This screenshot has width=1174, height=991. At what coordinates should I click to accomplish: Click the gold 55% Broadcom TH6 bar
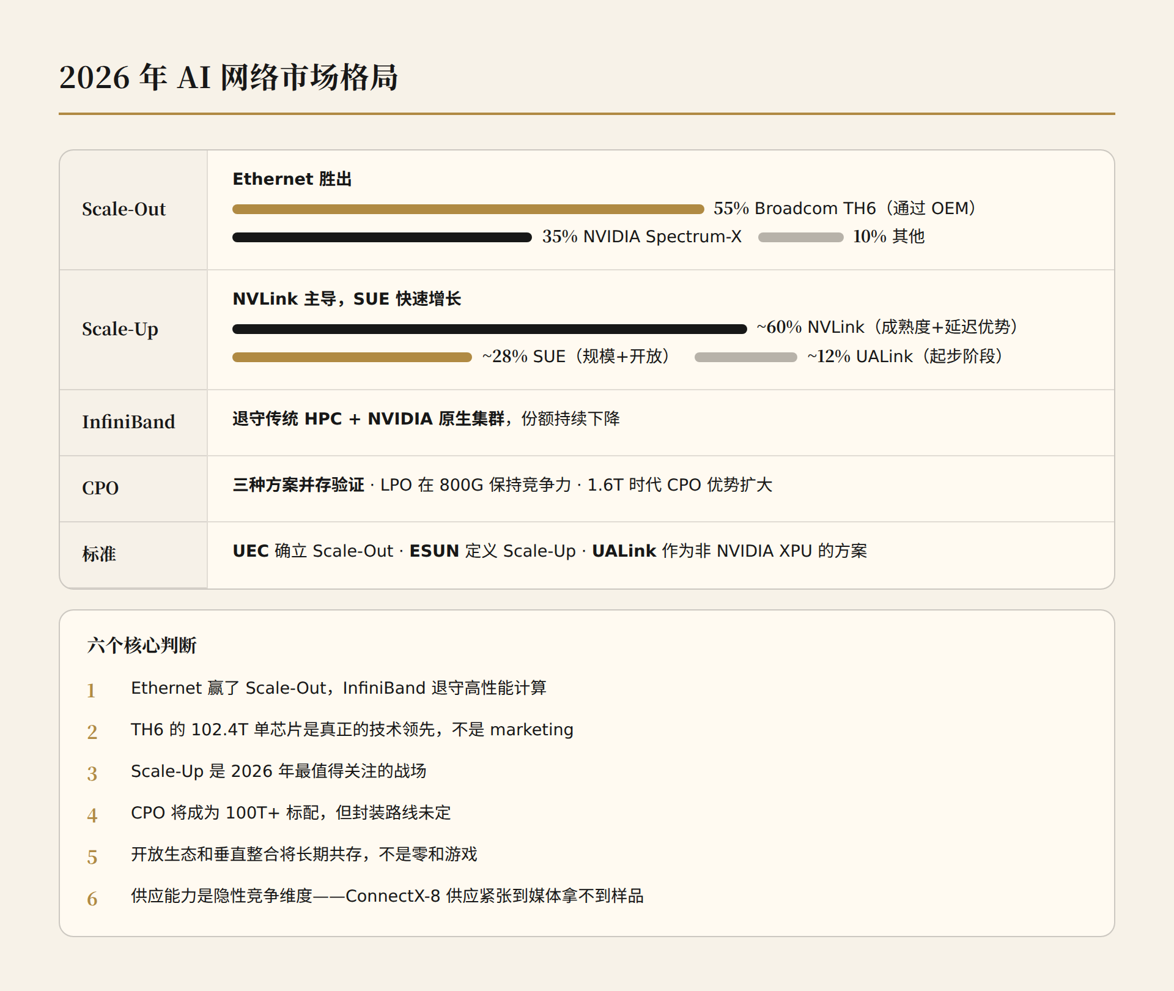tap(468, 209)
